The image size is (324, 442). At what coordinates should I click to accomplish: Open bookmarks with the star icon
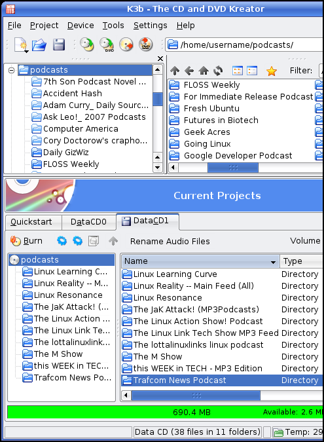click(272, 71)
